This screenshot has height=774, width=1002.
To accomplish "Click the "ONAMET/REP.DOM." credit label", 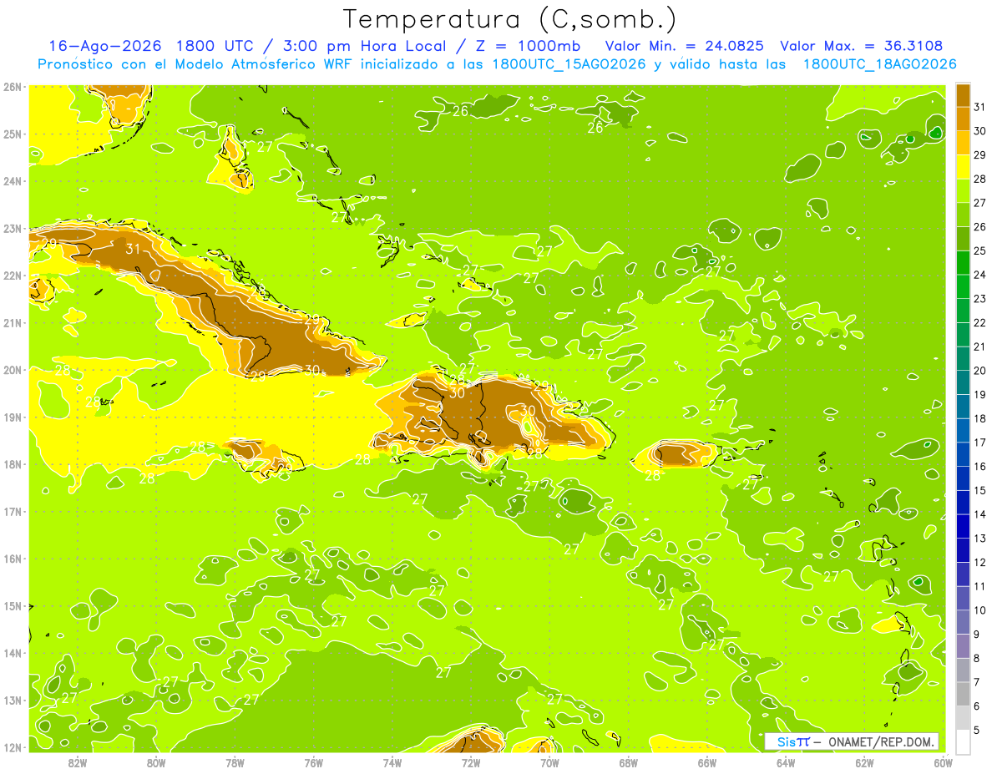I will (x=882, y=741).
